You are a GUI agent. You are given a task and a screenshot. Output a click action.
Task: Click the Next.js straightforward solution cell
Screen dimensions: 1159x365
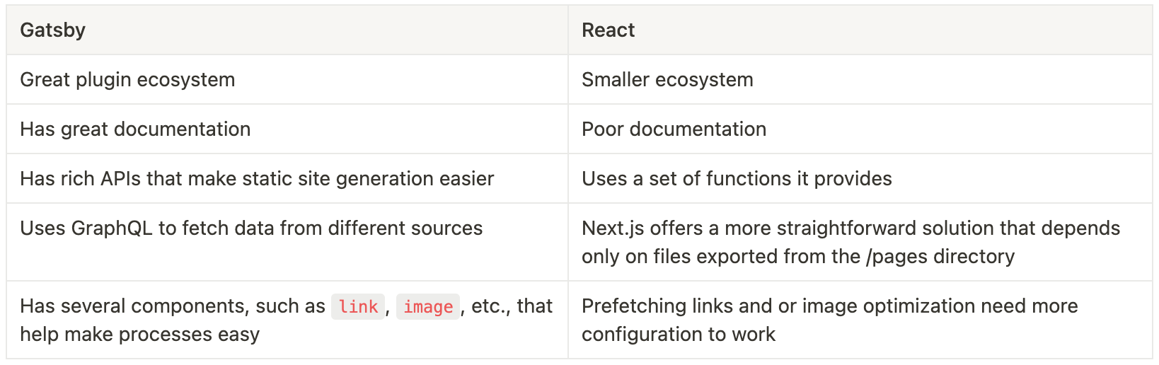coord(860,243)
